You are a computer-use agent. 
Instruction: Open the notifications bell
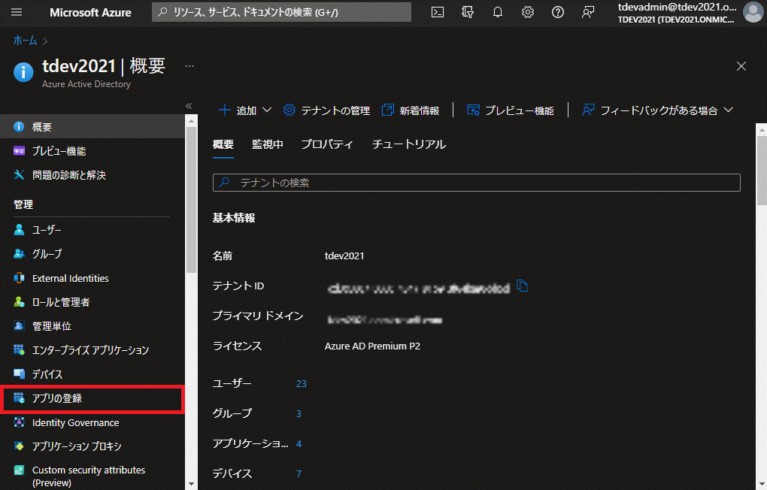(498, 12)
